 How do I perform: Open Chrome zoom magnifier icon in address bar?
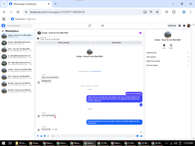[x=151, y=12]
